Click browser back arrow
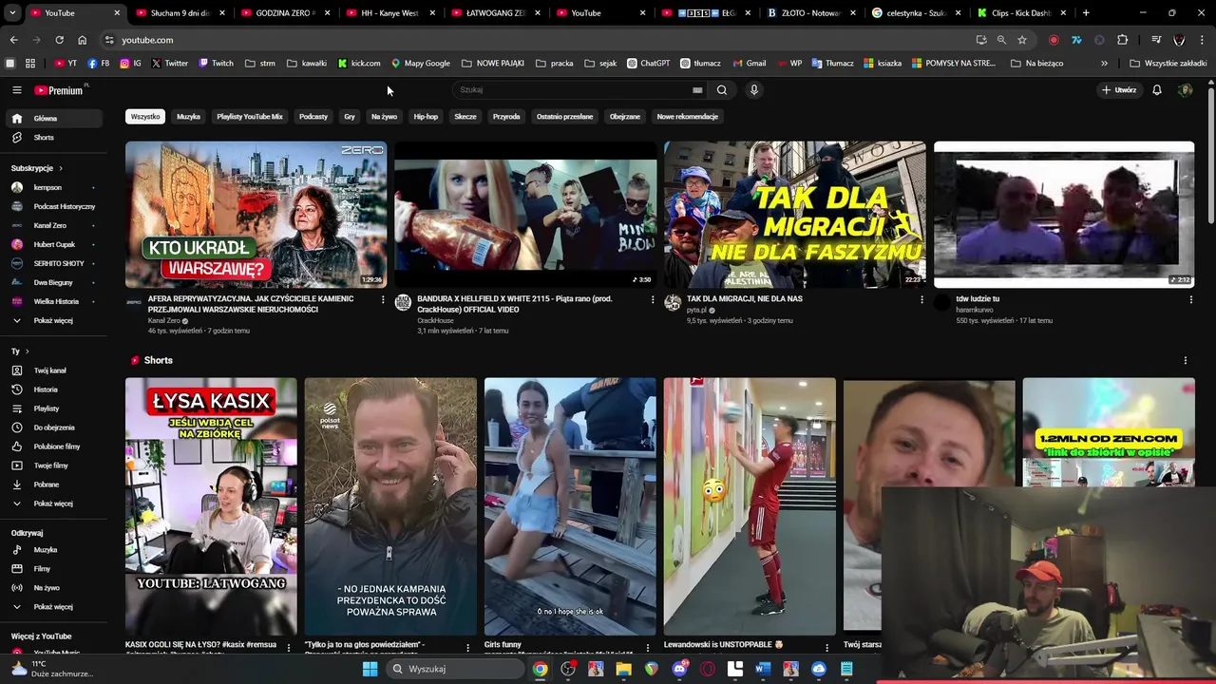 (13, 40)
